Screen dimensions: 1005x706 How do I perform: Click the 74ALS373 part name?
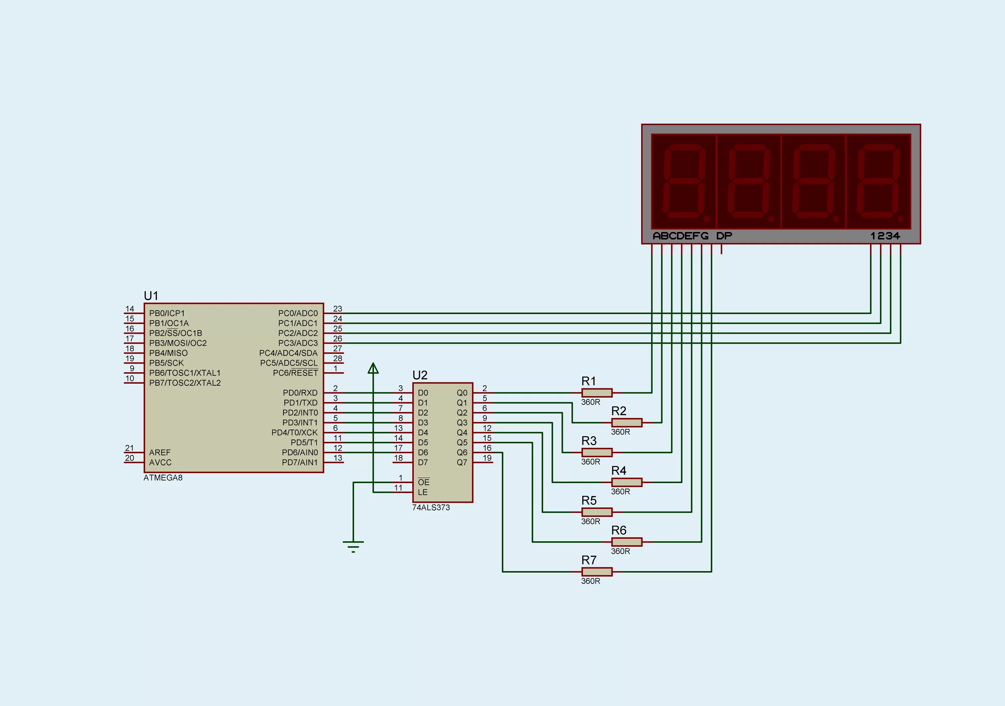(x=431, y=507)
